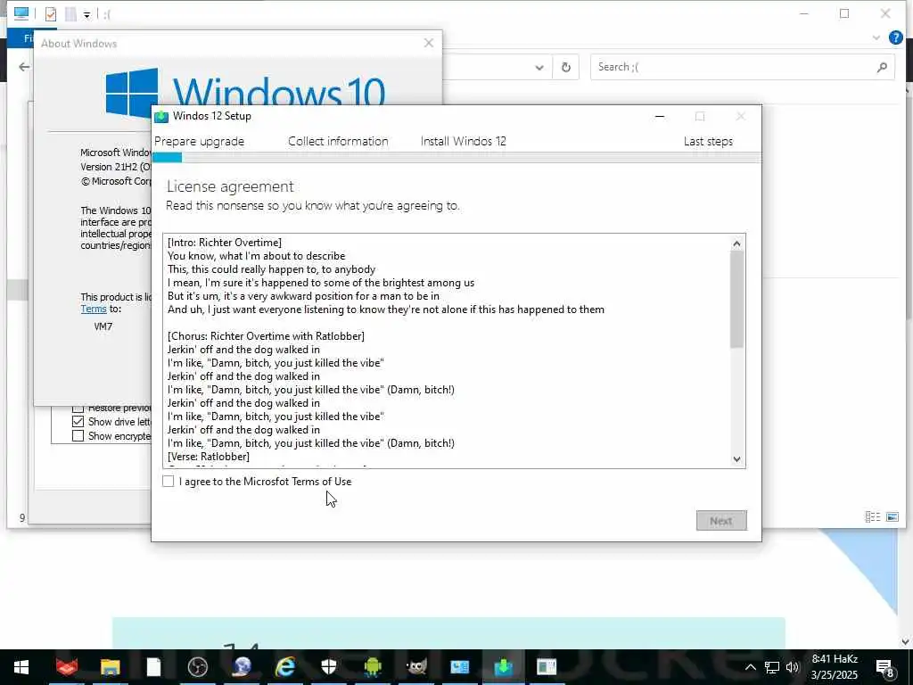
Task: Toggle the Restore previous checkbox
Action: 78,408
